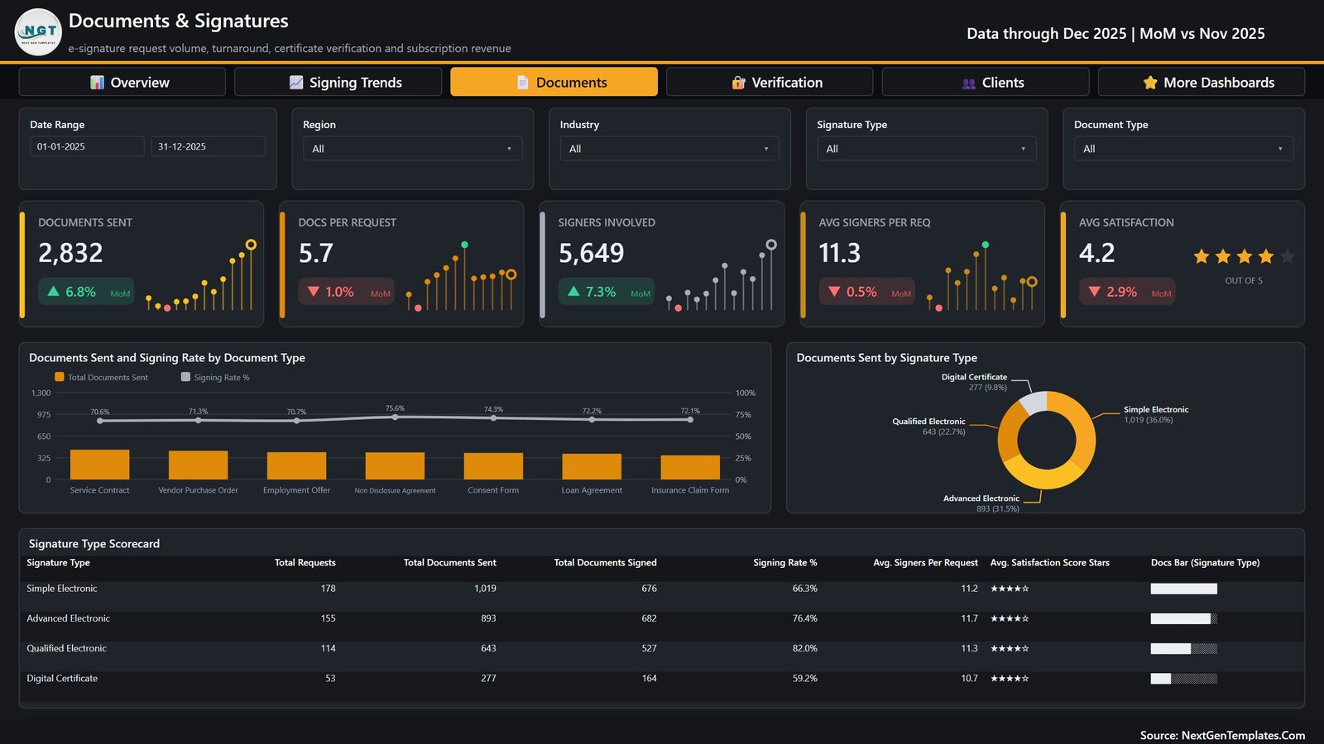Select the Documents tab

[x=554, y=82]
